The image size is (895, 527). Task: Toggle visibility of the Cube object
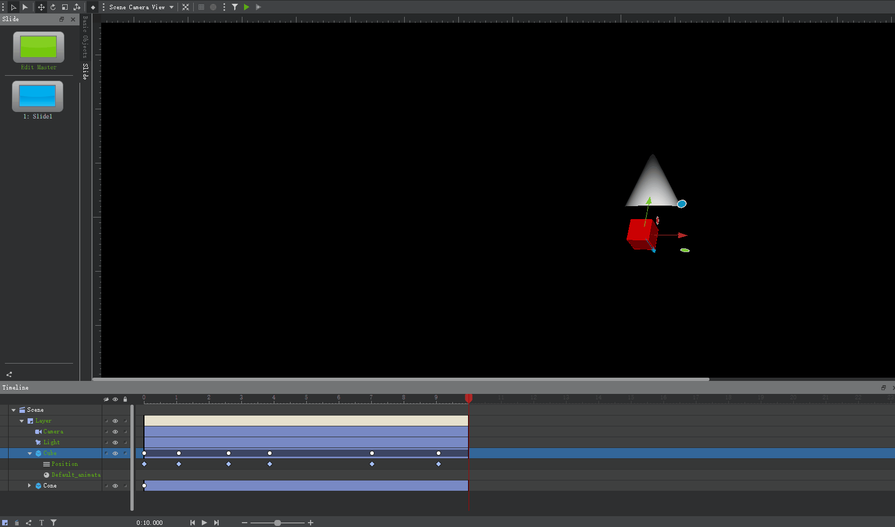115,453
